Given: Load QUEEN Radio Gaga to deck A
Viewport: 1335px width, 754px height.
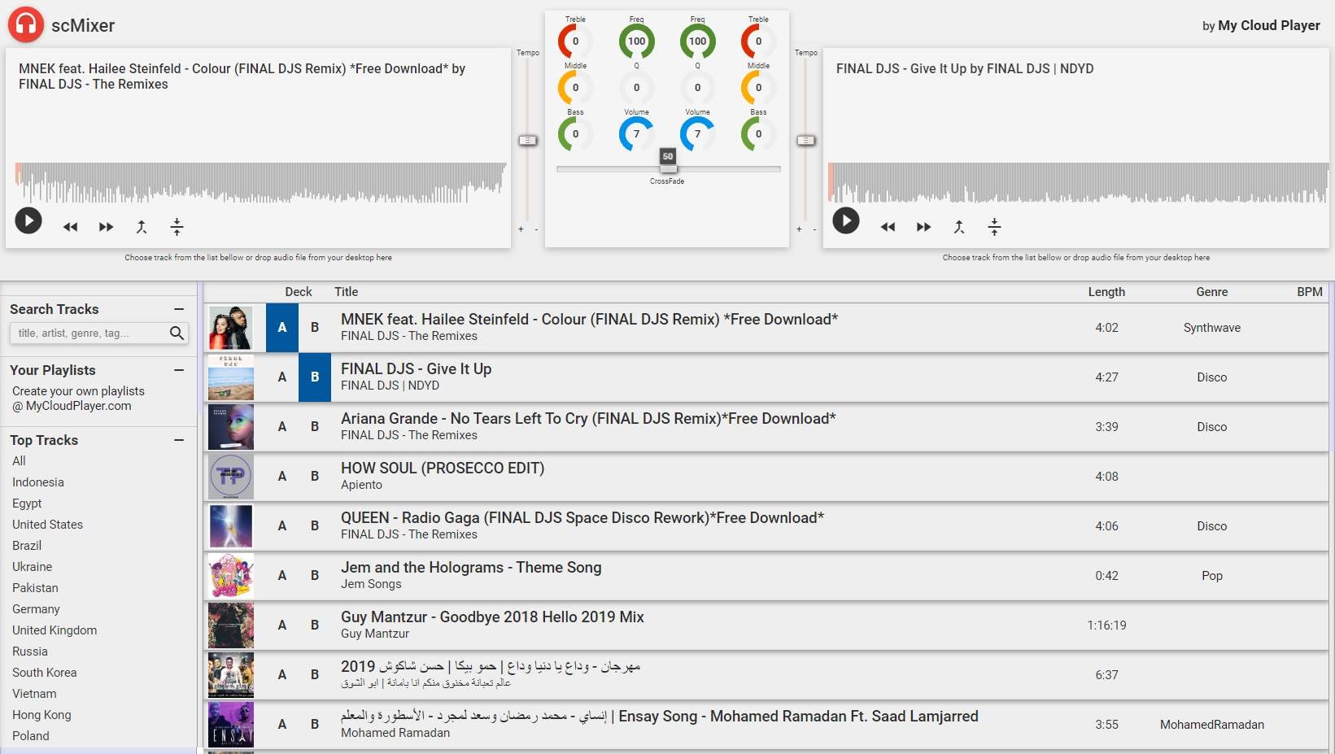Looking at the screenshot, I should point(282,526).
